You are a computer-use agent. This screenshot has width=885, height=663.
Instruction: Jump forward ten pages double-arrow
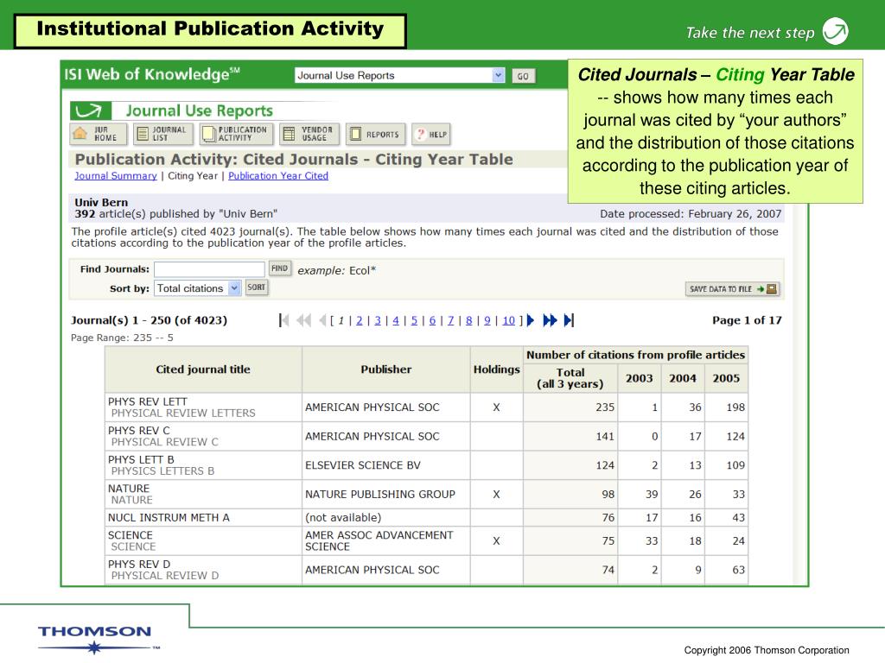click(x=549, y=320)
